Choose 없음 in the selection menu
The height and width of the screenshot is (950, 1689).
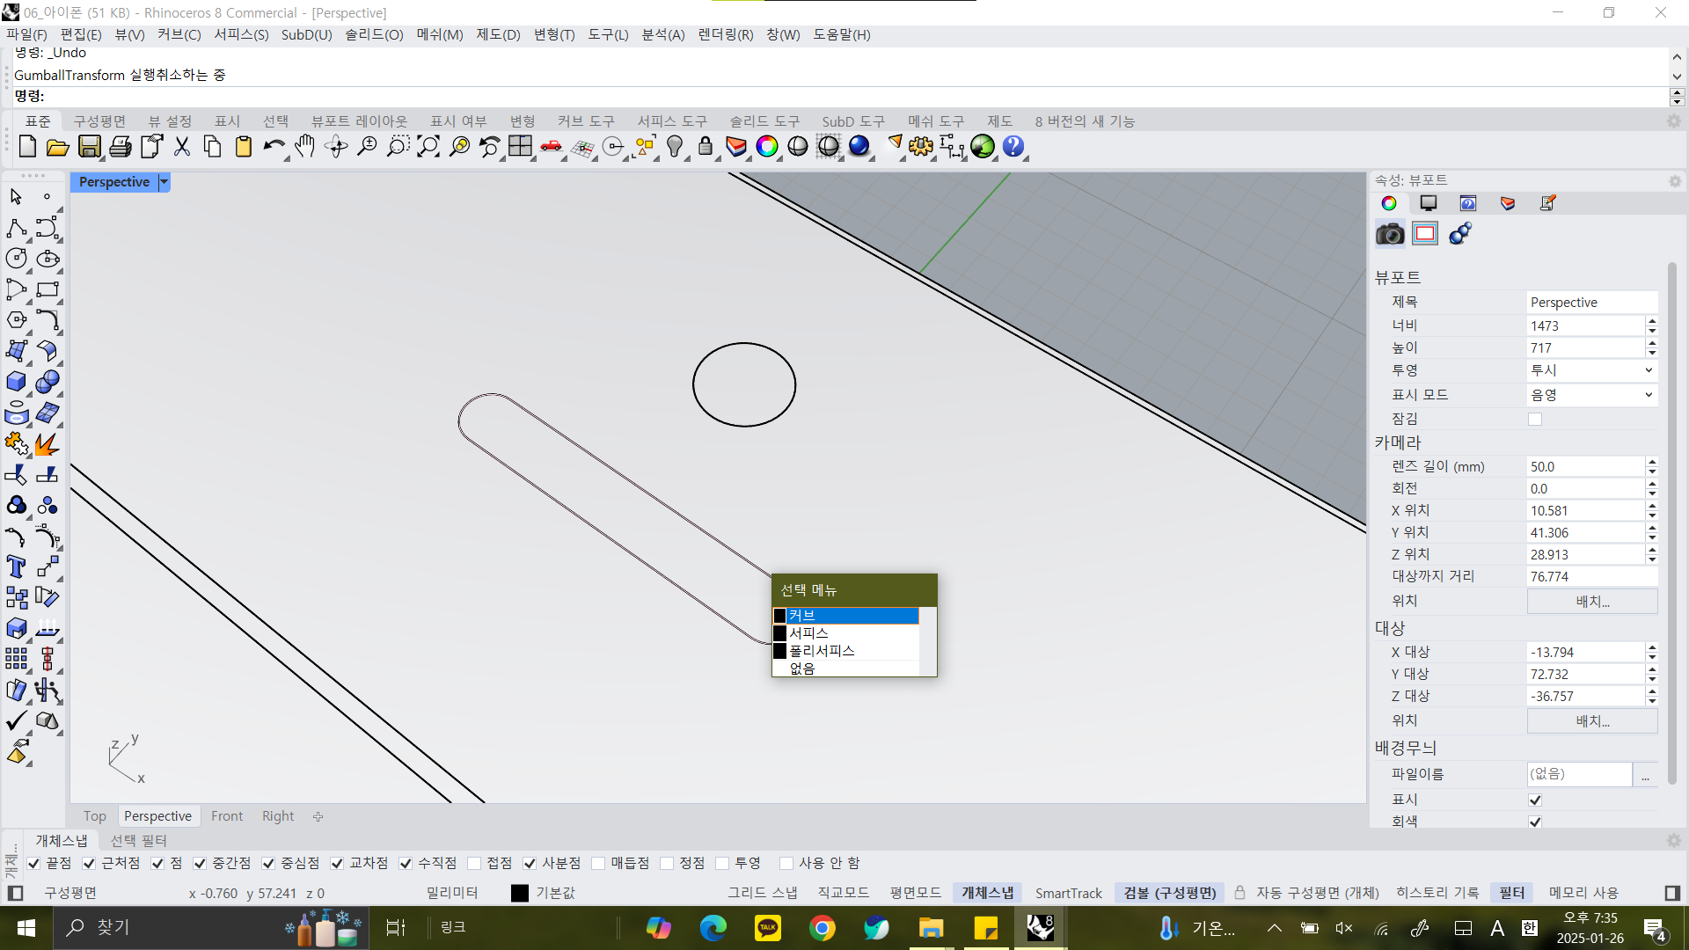pos(845,669)
